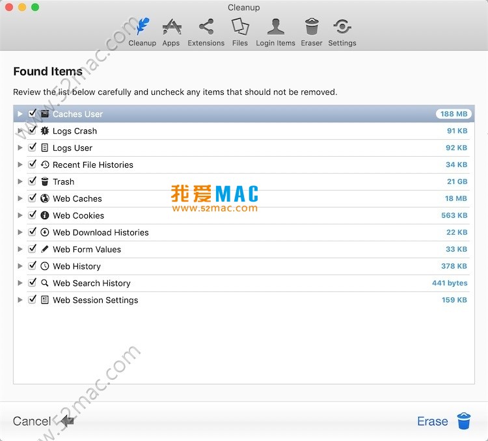The height and width of the screenshot is (441, 488).
Task: Click the blue trash bin next to Erase
Action: tap(464, 421)
